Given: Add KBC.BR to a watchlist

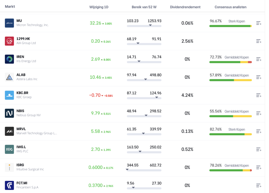Looking at the screenshot, I should (259, 95).
